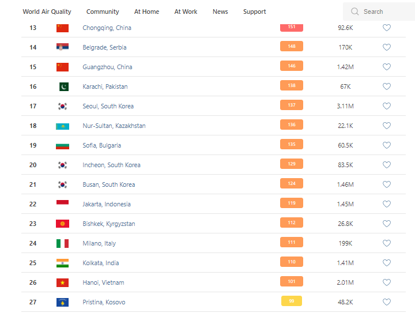Click the Vietnam flag beside Hanoi
415x313 pixels.
(62, 282)
